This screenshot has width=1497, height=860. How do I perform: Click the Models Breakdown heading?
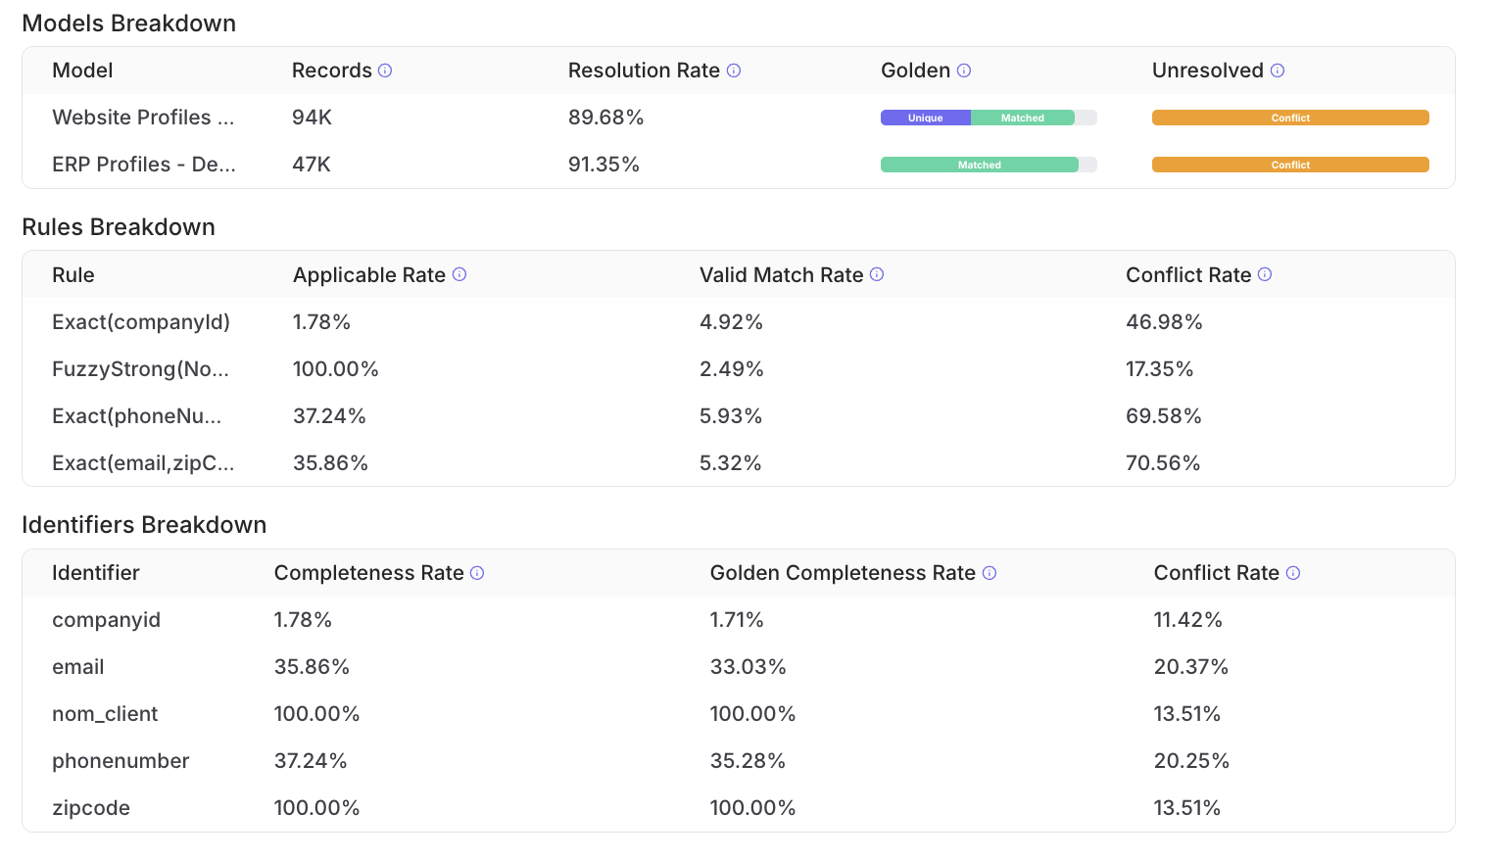coord(128,24)
